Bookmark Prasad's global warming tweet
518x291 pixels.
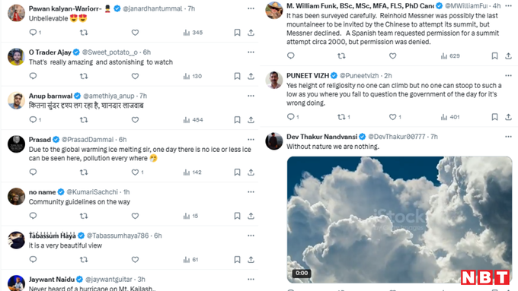[237, 172]
